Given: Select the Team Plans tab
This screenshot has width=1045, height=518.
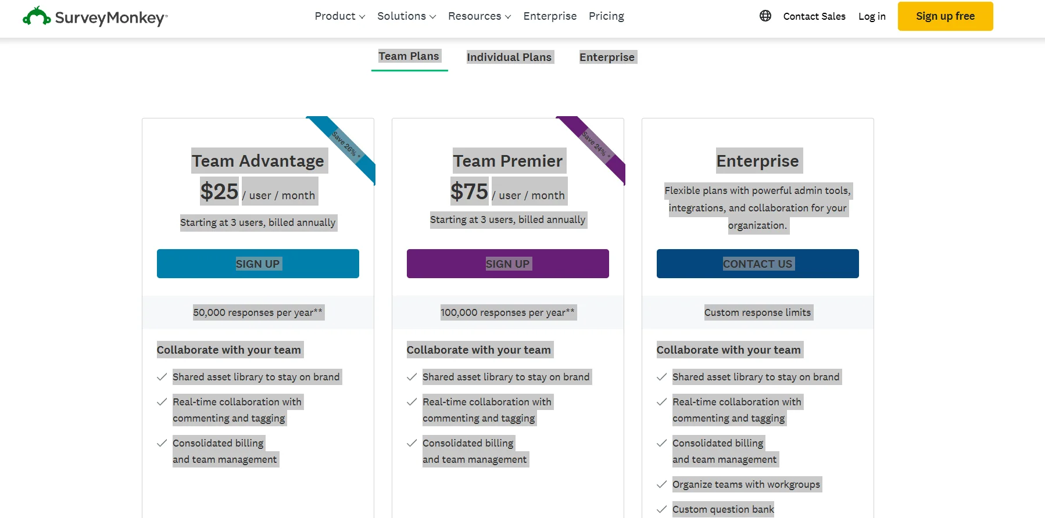Looking at the screenshot, I should pos(409,56).
